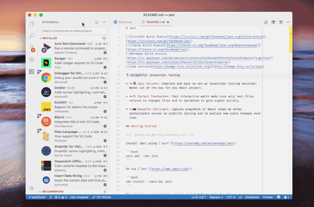Open editor more actions ellipsis menu
Viewport: 314px width, 207px height.
click(288, 22)
